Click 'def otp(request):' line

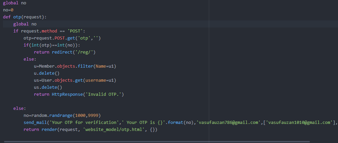tap(25, 17)
